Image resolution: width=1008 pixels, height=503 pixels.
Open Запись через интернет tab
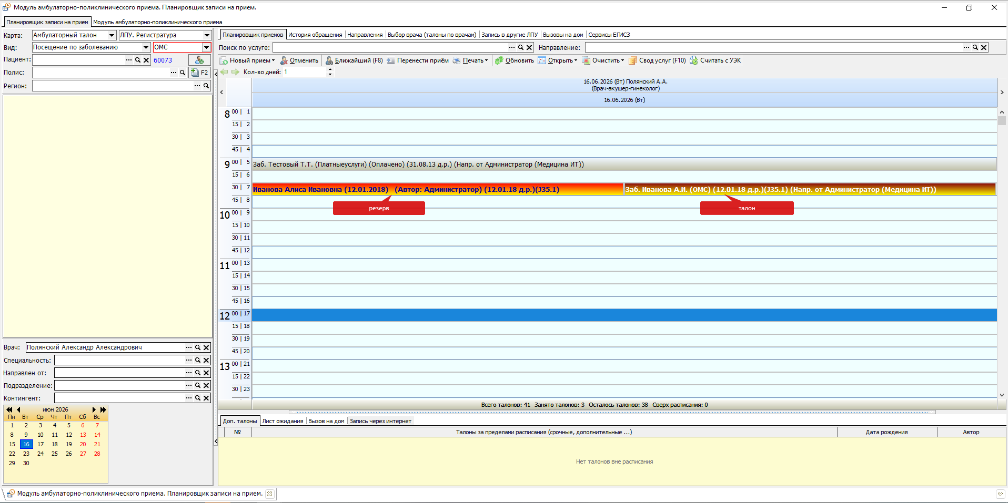pos(380,421)
